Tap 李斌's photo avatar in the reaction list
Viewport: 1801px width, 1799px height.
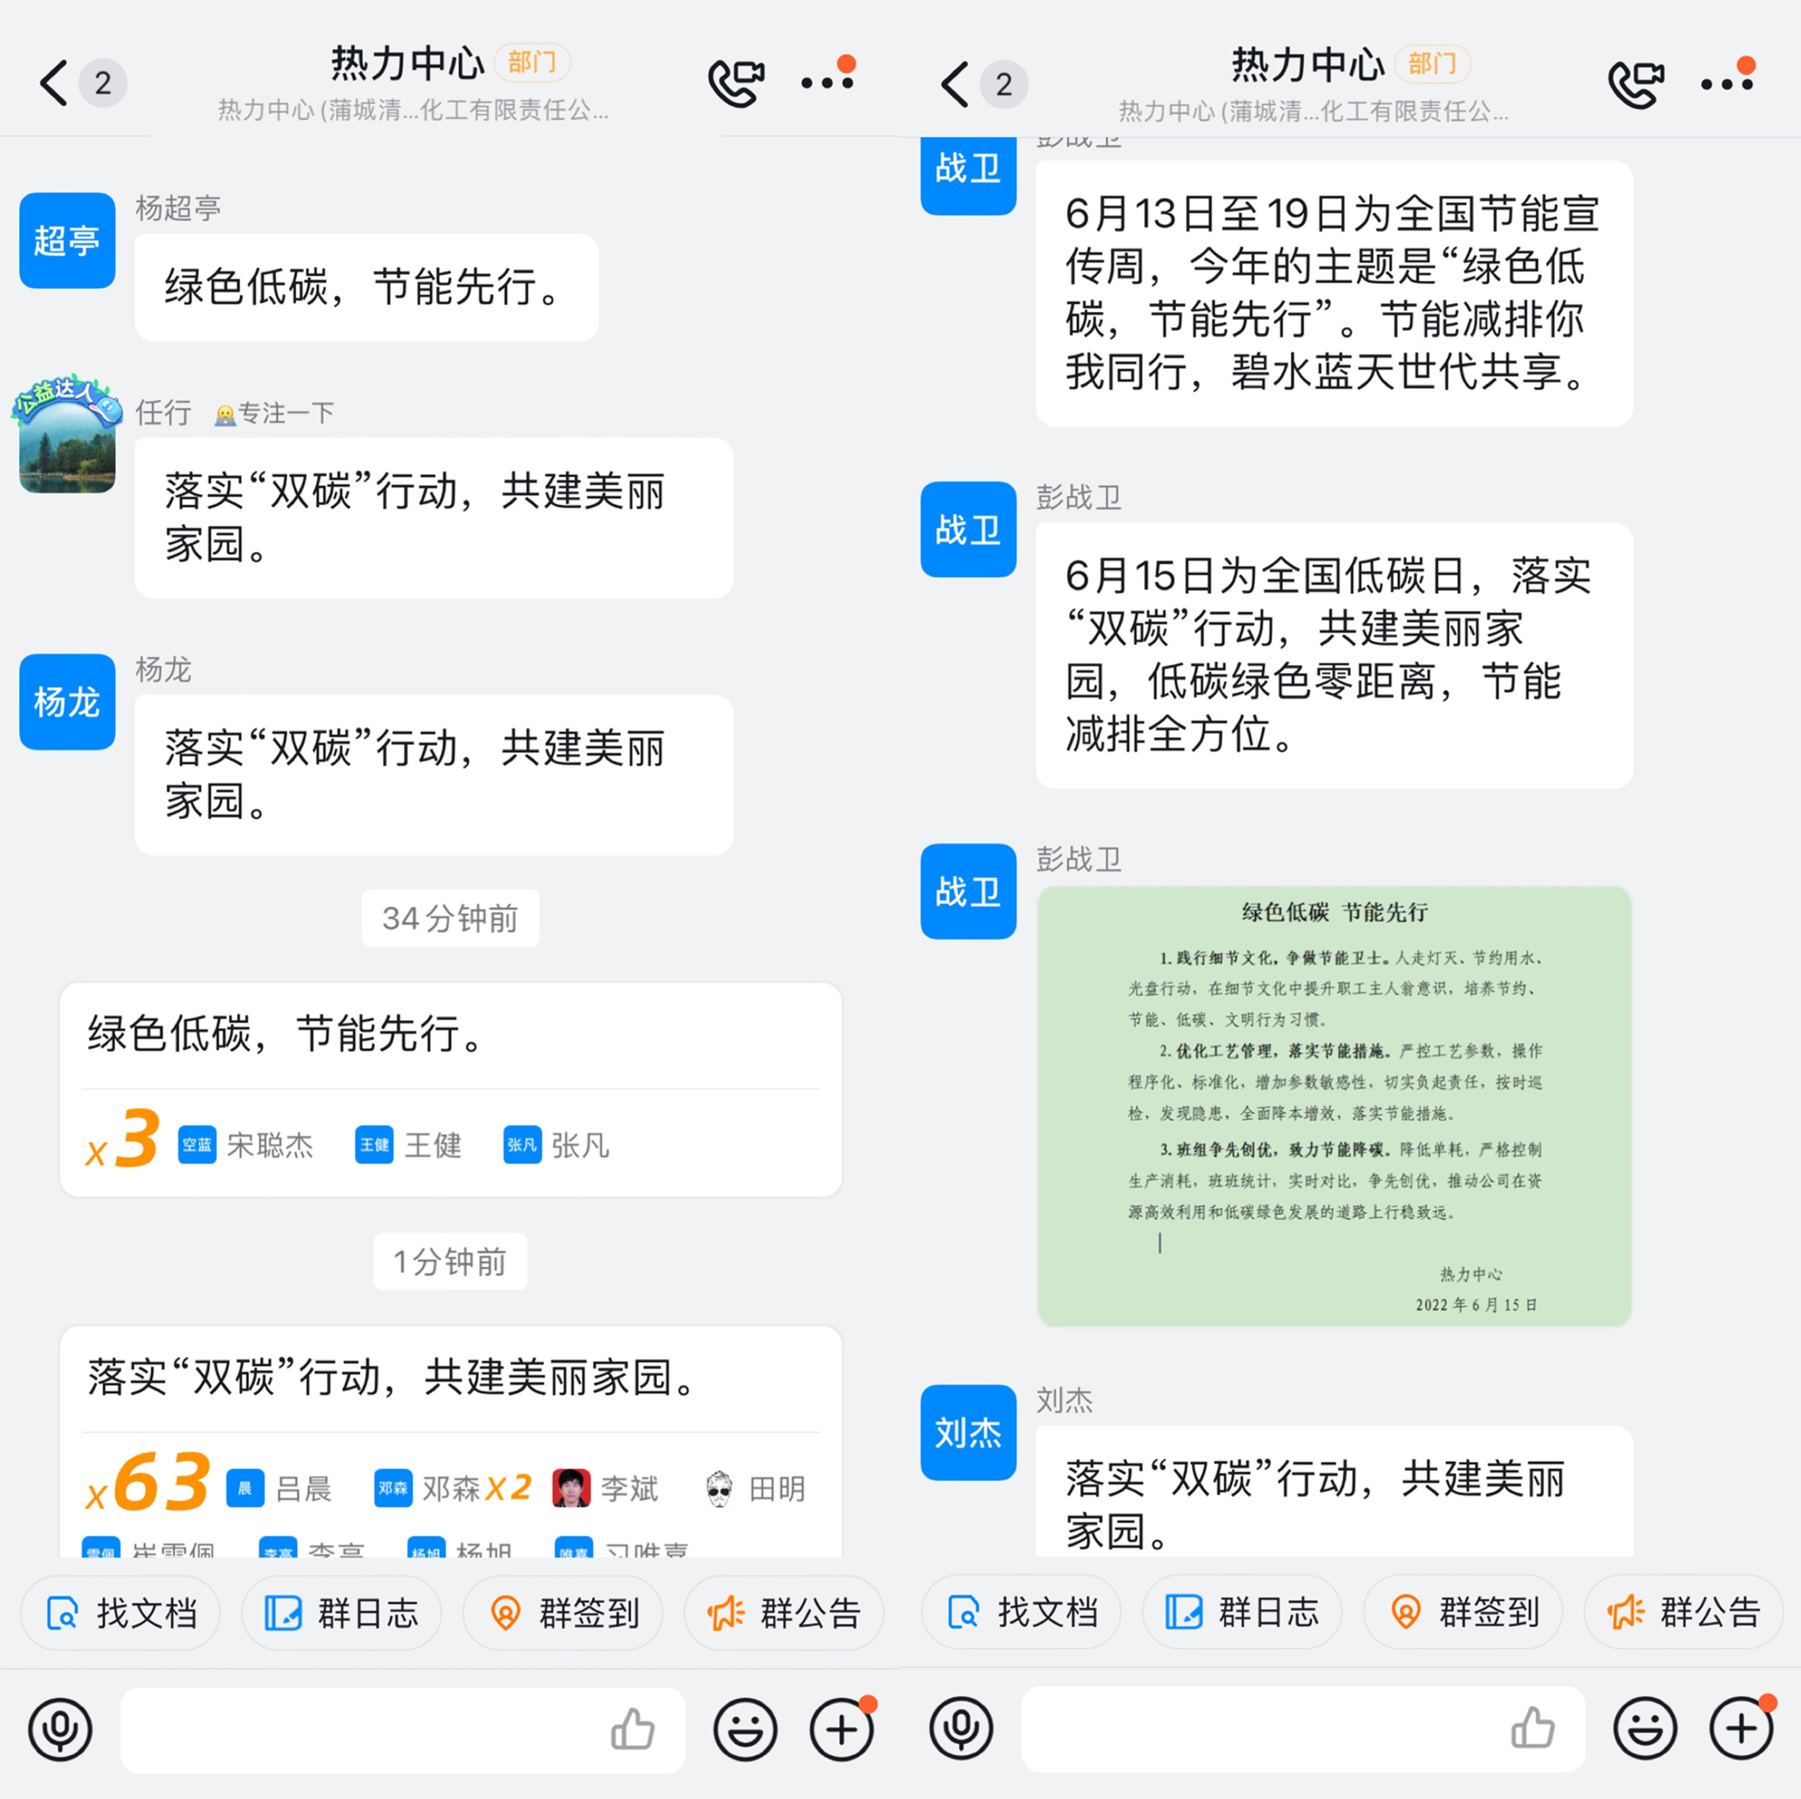571,1488
